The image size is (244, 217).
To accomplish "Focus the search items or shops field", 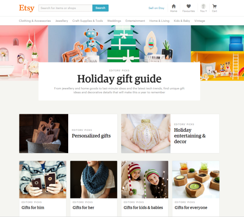I will pos(66,8).
